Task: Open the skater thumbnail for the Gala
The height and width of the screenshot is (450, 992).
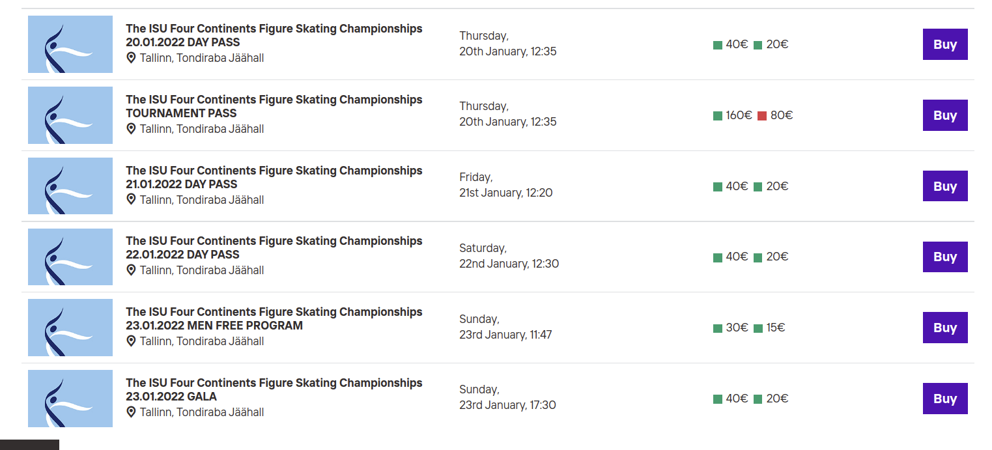Action: tap(70, 399)
